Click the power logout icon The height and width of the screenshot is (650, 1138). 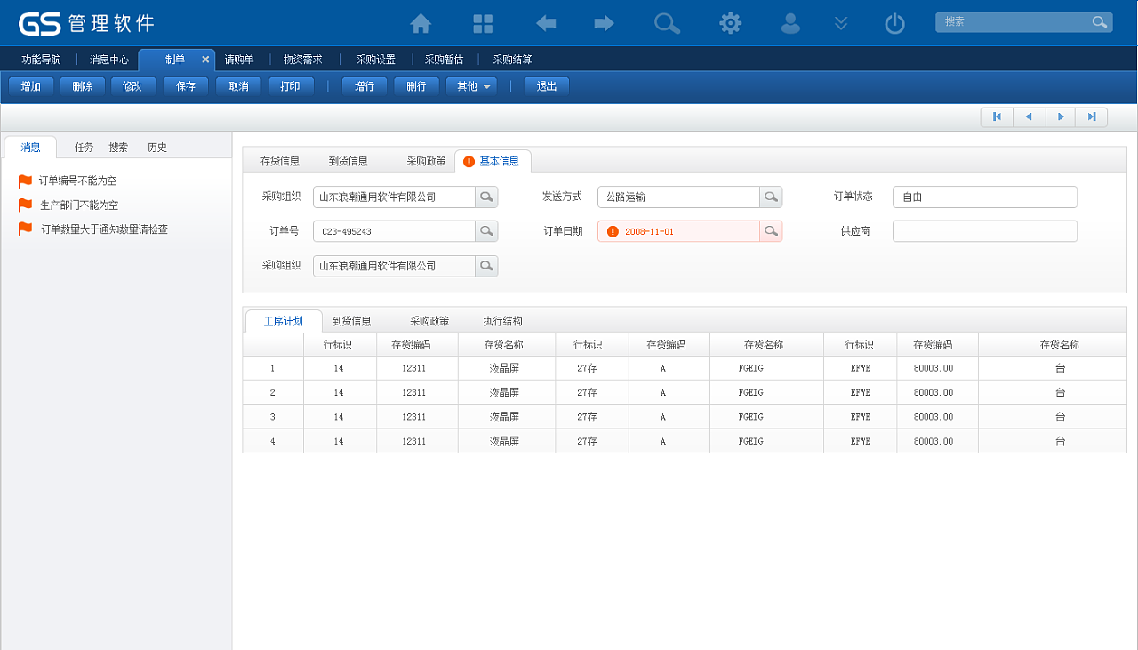[894, 24]
